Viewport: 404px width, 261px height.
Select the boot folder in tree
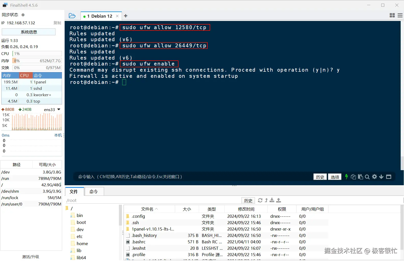(81, 222)
